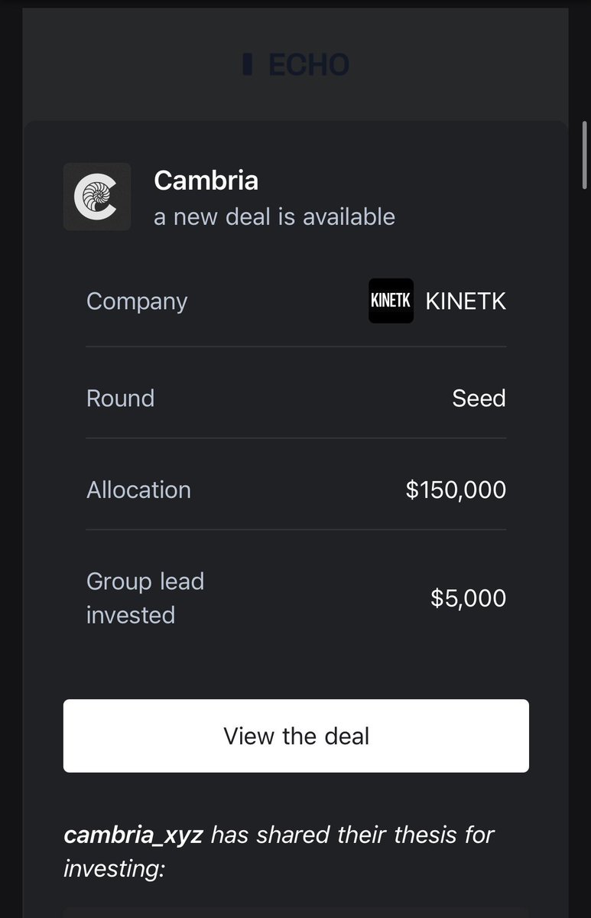Click the Group lead invested label

click(145, 597)
